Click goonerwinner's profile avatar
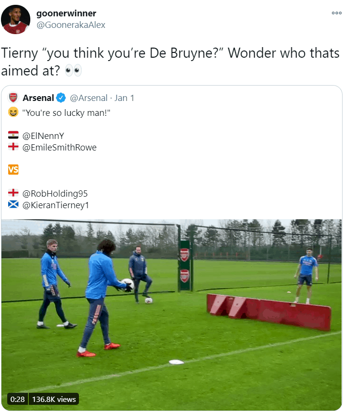The width and height of the screenshot is (344, 413). coord(16,19)
